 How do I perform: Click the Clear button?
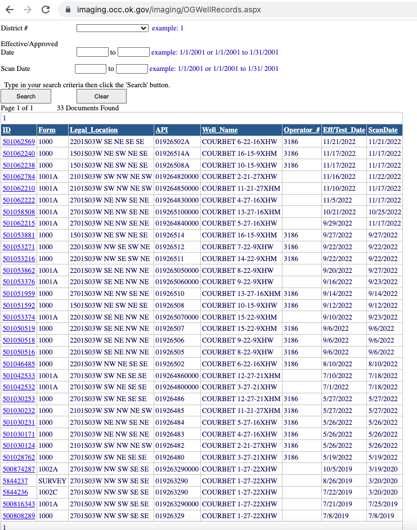(x=101, y=96)
